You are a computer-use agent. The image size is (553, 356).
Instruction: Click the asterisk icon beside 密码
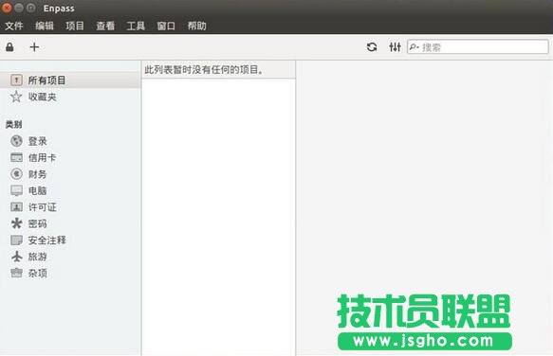[16, 223]
